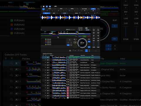Select the FILTER tab below the effects
Screen dimensions: 141x106
(65, 13)
